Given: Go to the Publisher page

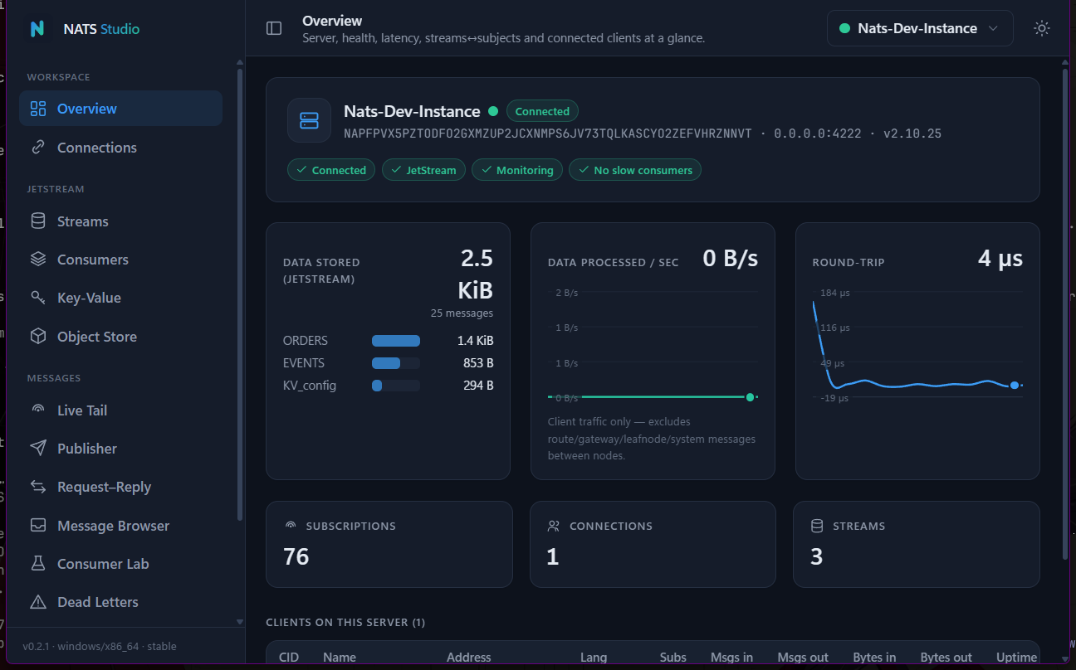Looking at the screenshot, I should pyautogui.click(x=120, y=449).
